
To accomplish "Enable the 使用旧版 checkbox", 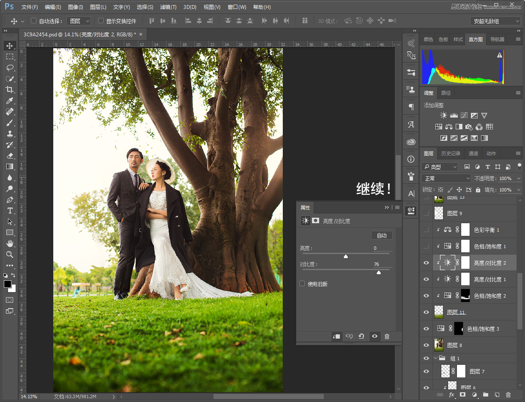I will coord(302,284).
